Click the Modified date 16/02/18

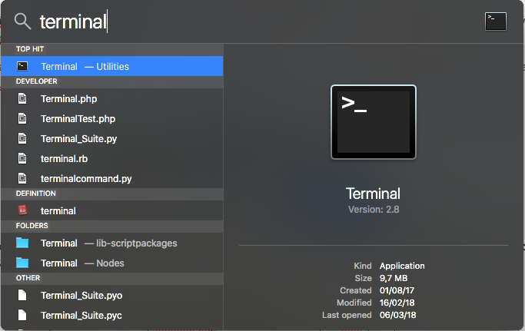(x=397, y=303)
